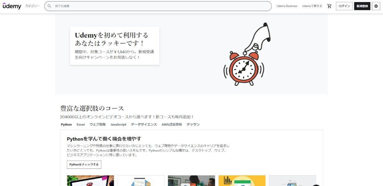Select the ウェブ開発 tab
Screen dimensions: 383x186
click(98, 124)
